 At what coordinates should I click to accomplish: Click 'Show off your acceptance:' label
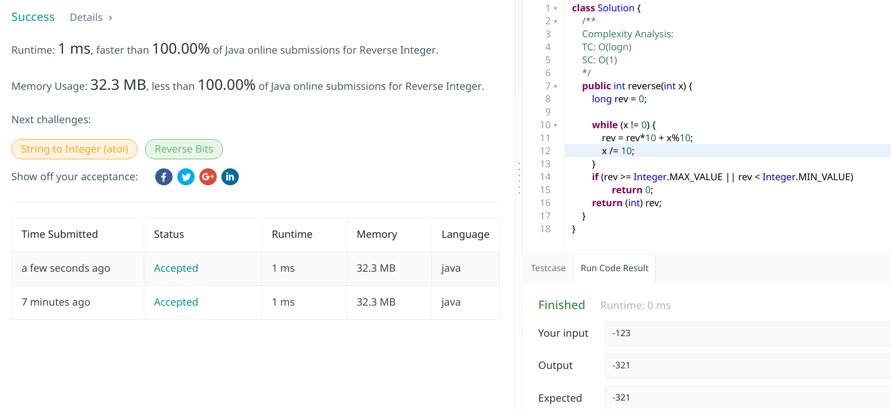coord(75,177)
